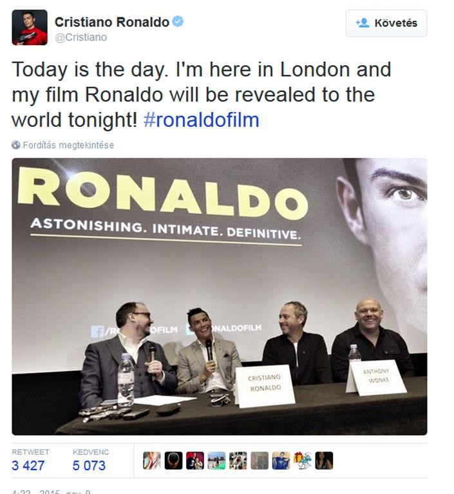Open the last dark-haired woman avatar
Viewport: 454px width, 494px height.
point(324,461)
